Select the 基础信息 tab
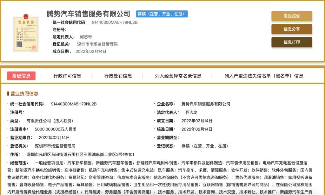 [x=21, y=76]
